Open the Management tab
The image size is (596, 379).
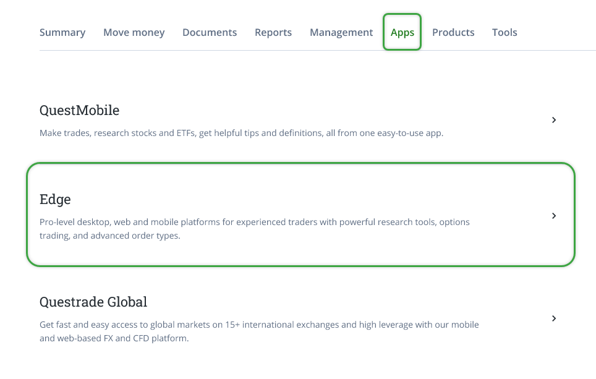(x=341, y=32)
